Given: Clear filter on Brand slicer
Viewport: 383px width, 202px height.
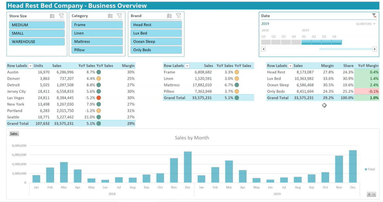Looking at the screenshot, I should 178,16.
